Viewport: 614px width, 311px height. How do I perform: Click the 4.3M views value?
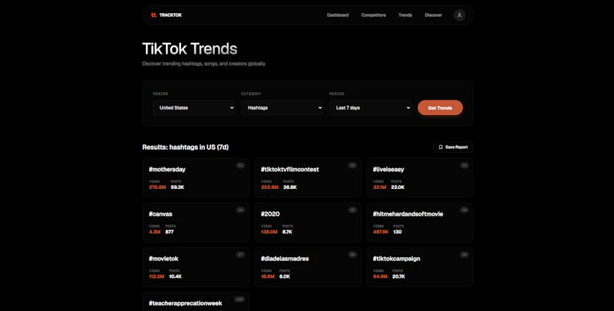pos(155,232)
